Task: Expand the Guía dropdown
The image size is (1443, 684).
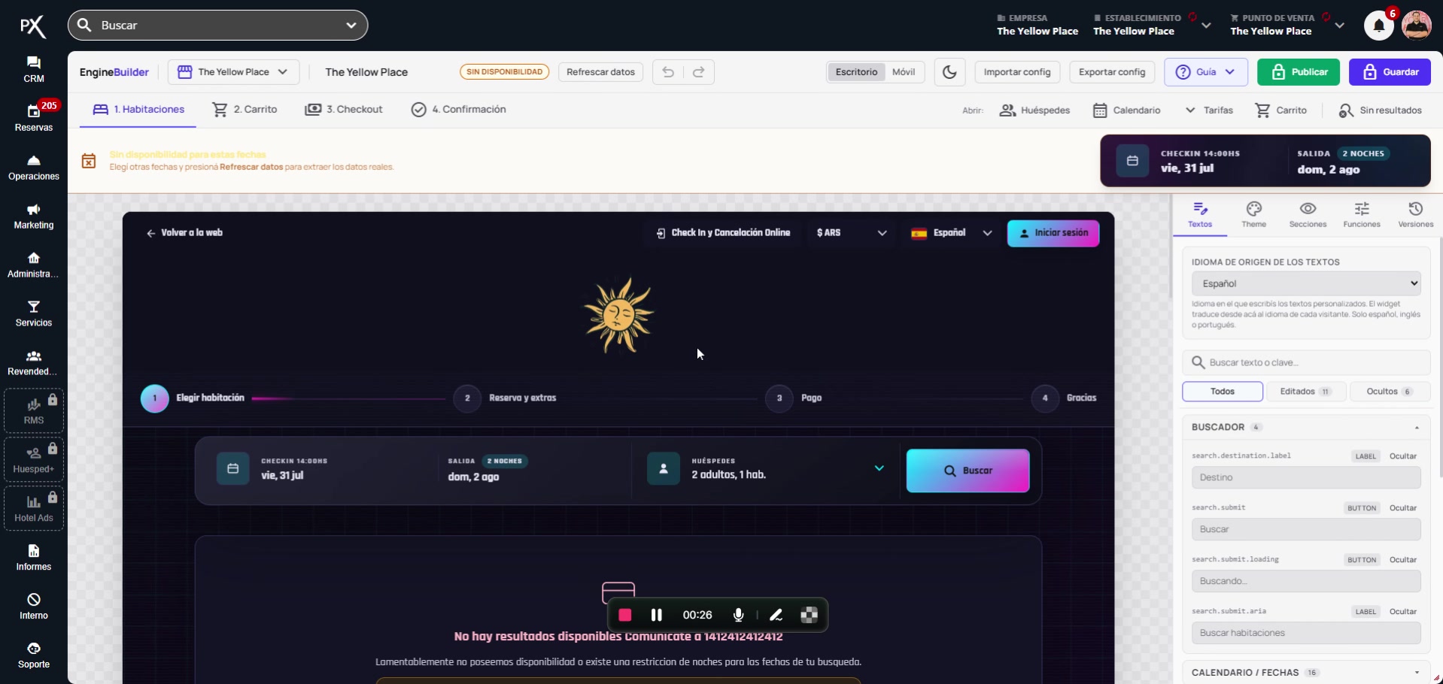Action: [1206, 72]
